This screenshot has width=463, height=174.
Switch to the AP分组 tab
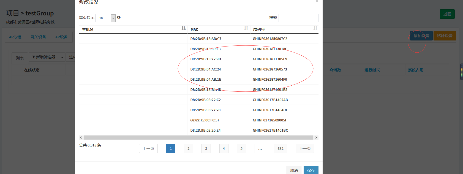15,37
